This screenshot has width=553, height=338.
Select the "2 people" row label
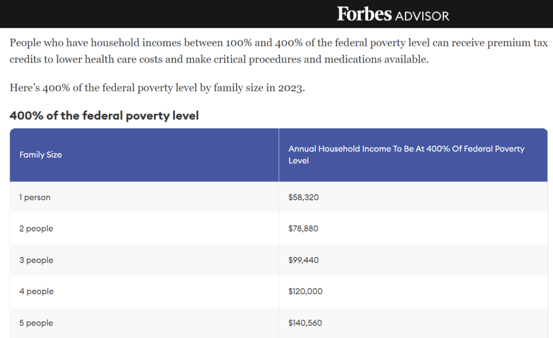coord(36,229)
